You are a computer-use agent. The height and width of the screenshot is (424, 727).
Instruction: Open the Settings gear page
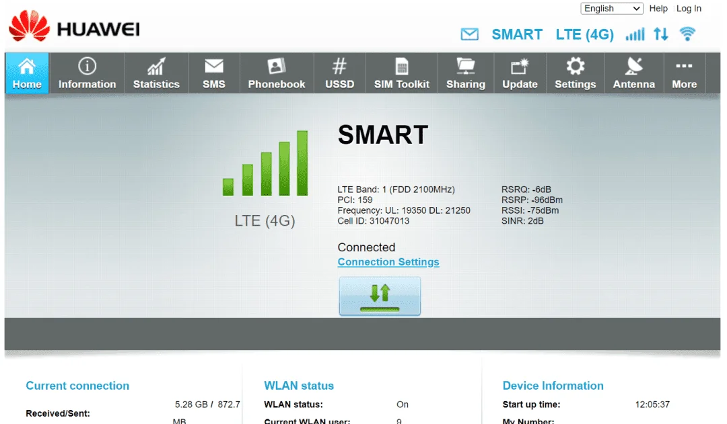point(576,73)
